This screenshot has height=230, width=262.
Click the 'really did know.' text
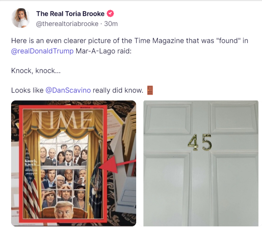coord(118,90)
